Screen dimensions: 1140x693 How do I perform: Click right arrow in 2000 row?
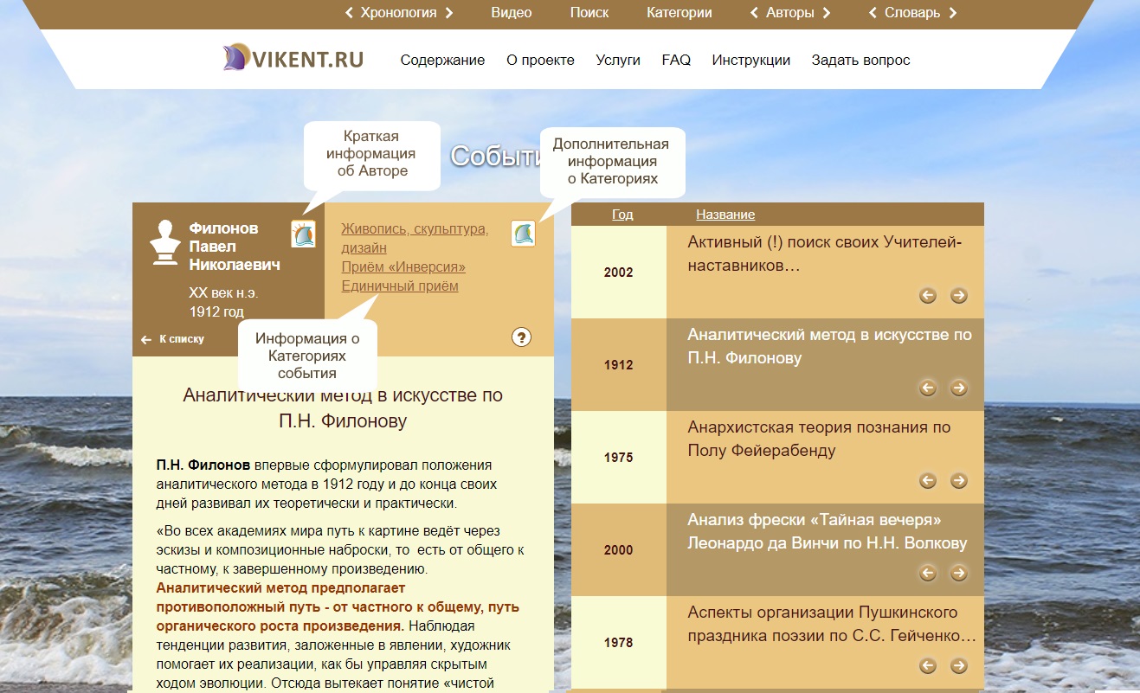tap(958, 574)
